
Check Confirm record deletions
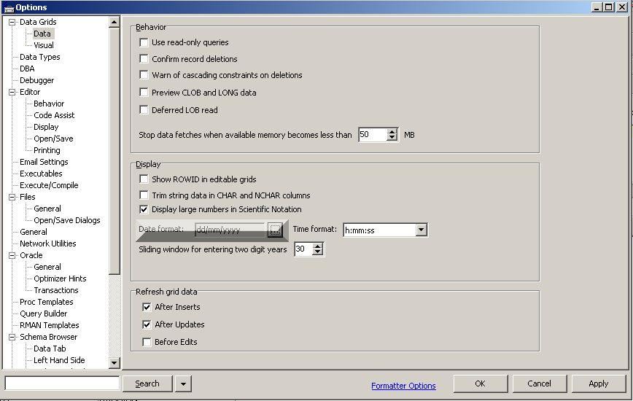click(144, 59)
